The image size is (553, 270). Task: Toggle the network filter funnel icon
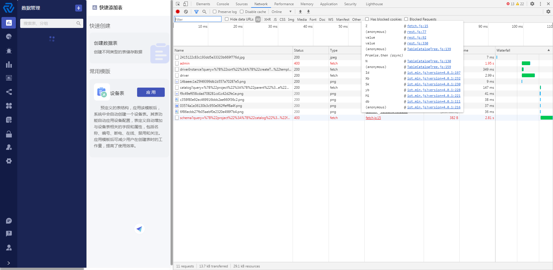[x=196, y=12]
